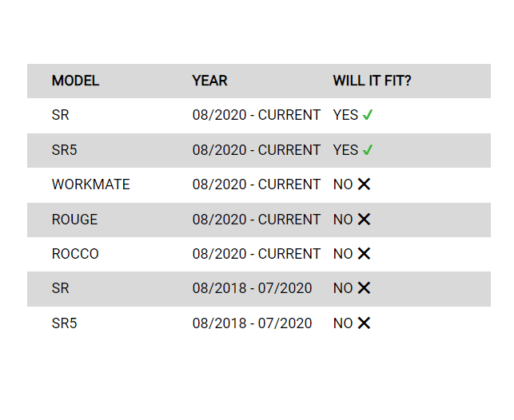
Task: Click SR5 model name in second row
Action: (x=64, y=150)
